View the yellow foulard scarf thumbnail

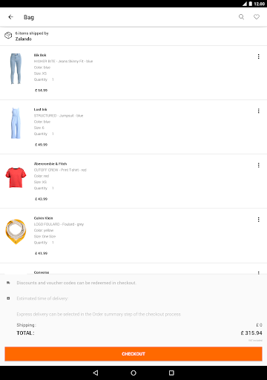tap(16, 232)
